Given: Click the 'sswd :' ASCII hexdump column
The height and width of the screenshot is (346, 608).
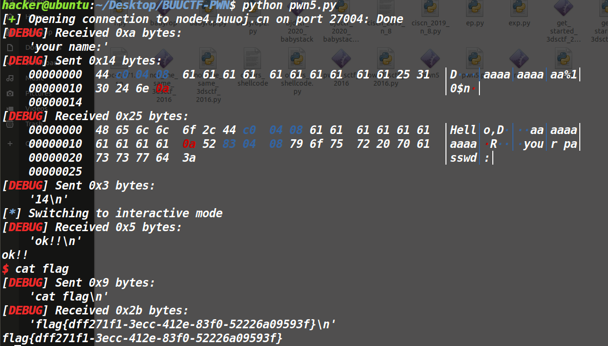Looking at the screenshot, I should [470, 158].
